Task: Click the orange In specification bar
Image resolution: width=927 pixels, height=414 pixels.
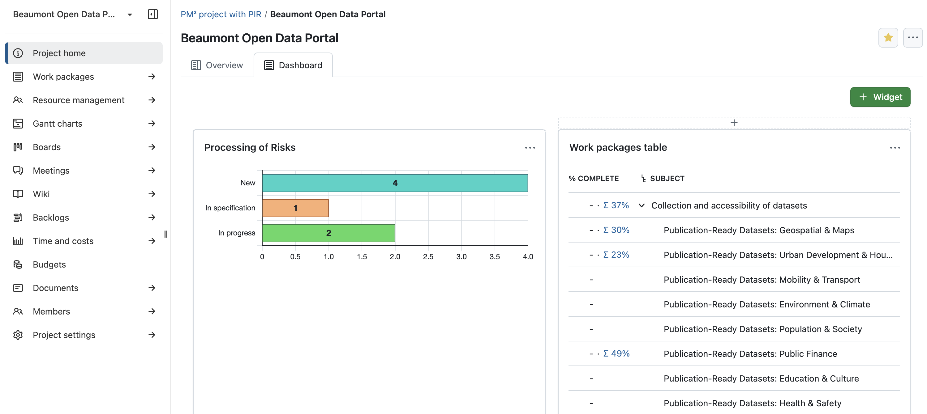Action: [295, 208]
